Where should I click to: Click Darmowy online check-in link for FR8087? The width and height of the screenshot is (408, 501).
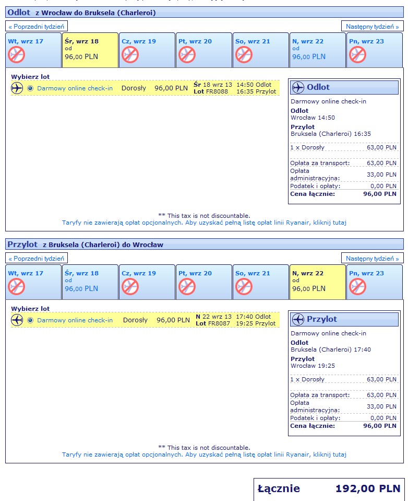pyautogui.click(x=75, y=320)
